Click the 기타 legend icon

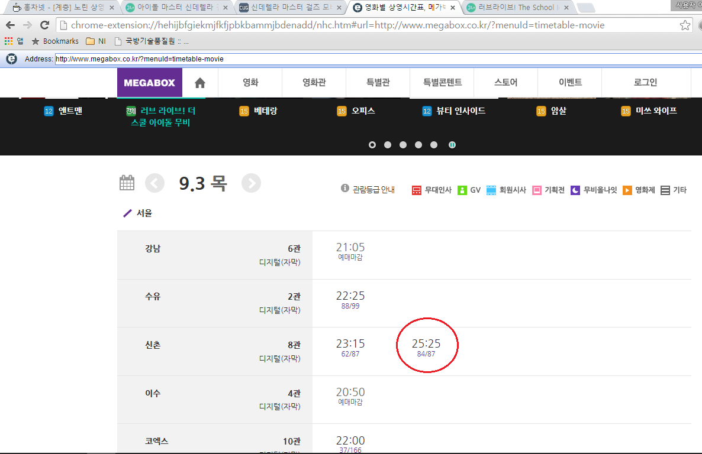(665, 190)
